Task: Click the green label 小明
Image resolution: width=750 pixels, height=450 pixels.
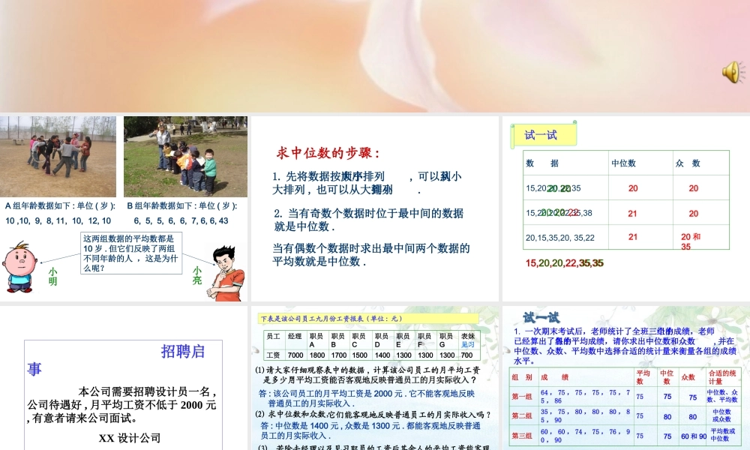Action: [52, 277]
